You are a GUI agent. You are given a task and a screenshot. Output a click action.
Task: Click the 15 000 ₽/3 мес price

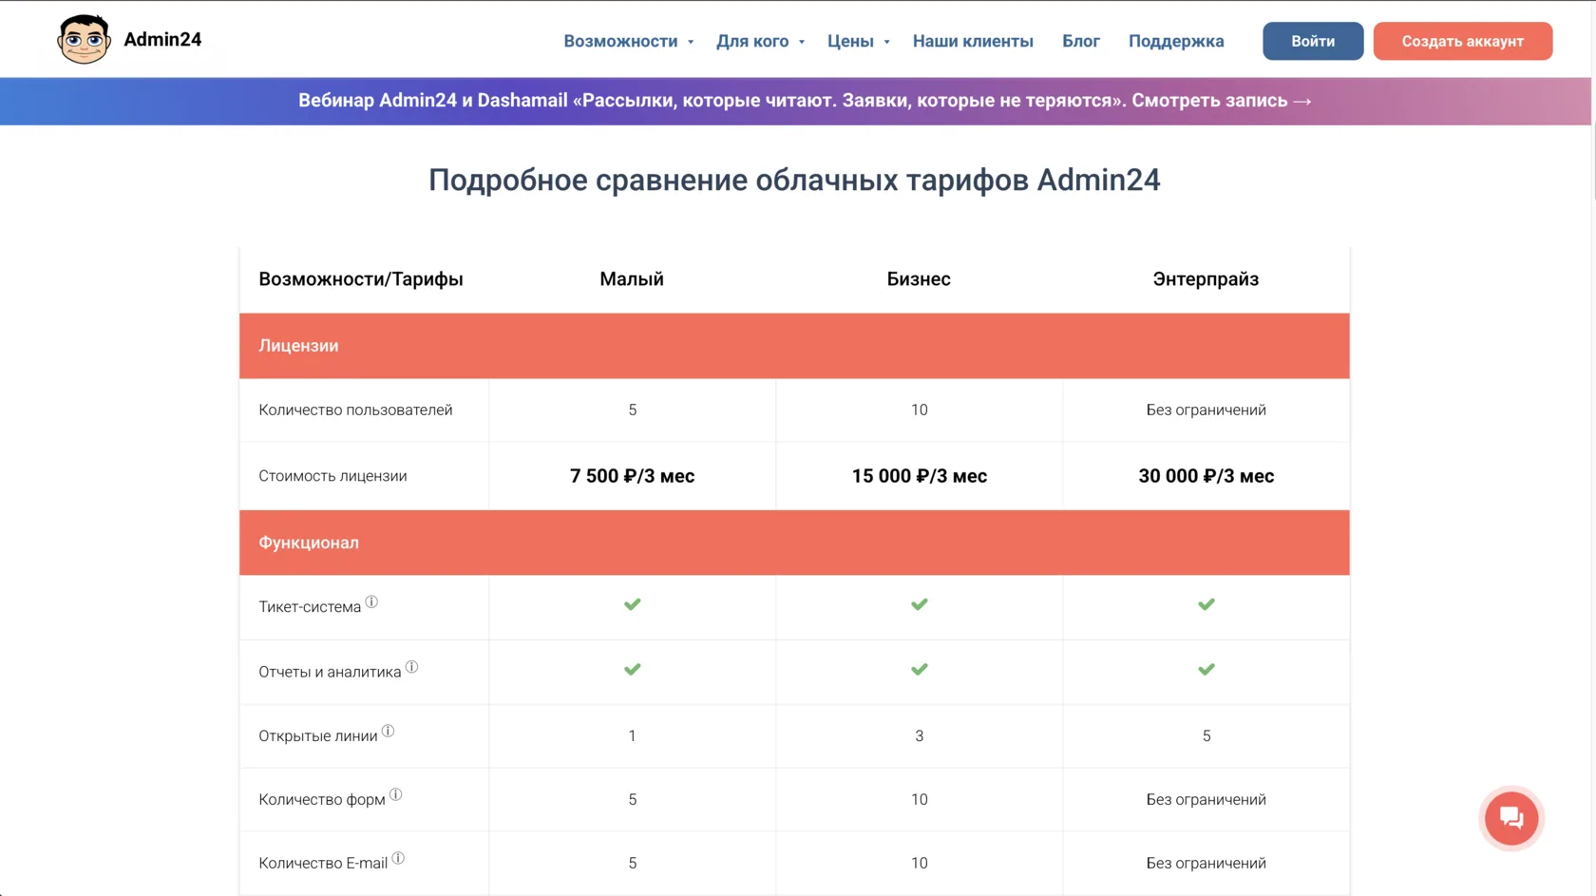click(x=919, y=476)
